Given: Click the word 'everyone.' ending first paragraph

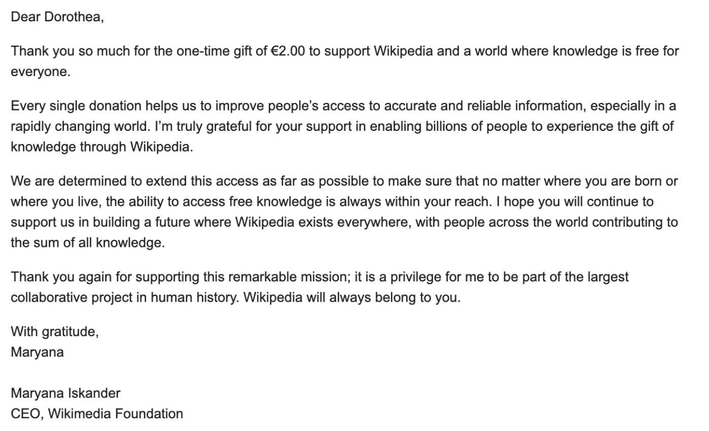Looking at the screenshot, I should click(x=41, y=72).
